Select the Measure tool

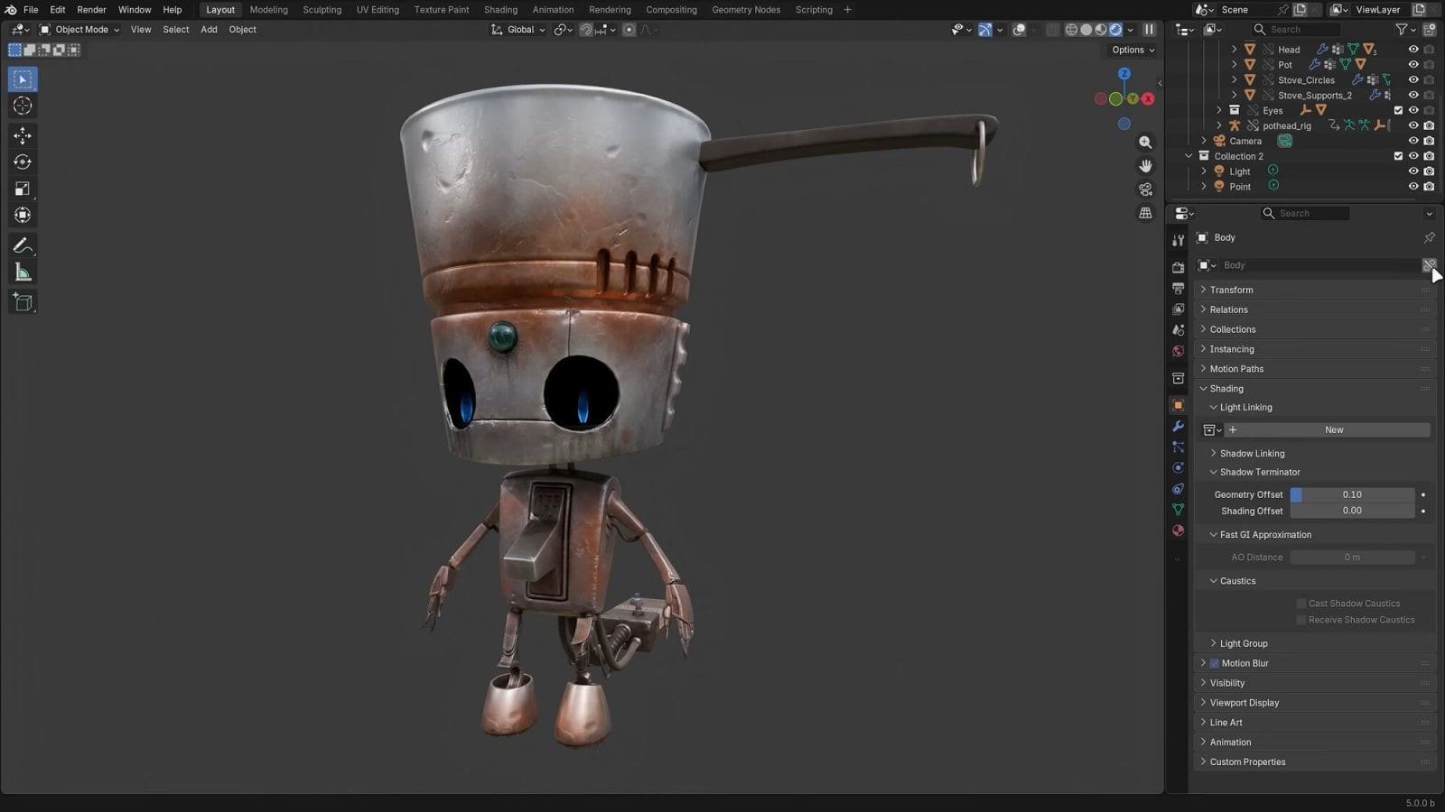point(22,272)
